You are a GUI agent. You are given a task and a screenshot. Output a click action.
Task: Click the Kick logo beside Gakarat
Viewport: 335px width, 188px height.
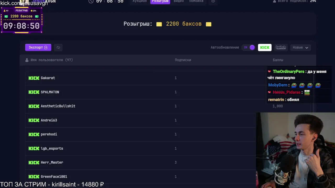coord(34,78)
